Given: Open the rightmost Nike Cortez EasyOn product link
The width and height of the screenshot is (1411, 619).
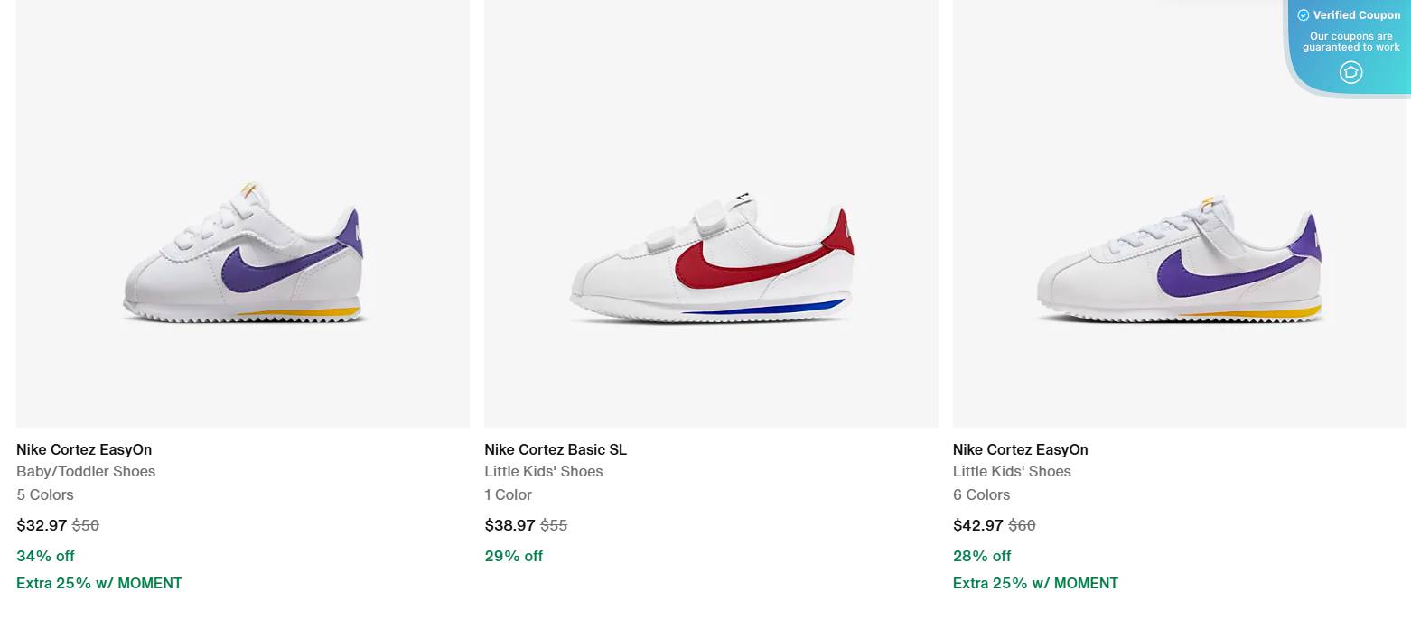Looking at the screenshot, I should (1020, 449).
